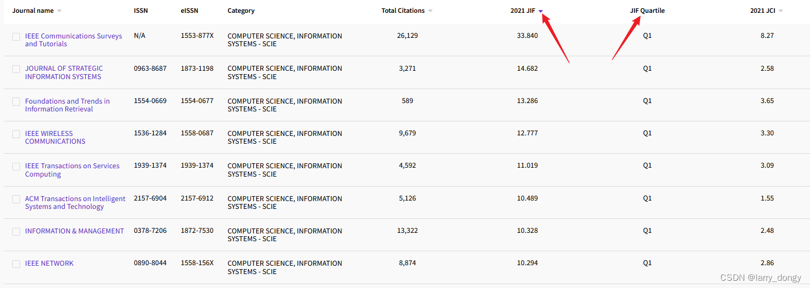Viewport: 810px width, 288px height.
Task: Check the IEEE Network row checkbox
Action: tap(16, 264)
